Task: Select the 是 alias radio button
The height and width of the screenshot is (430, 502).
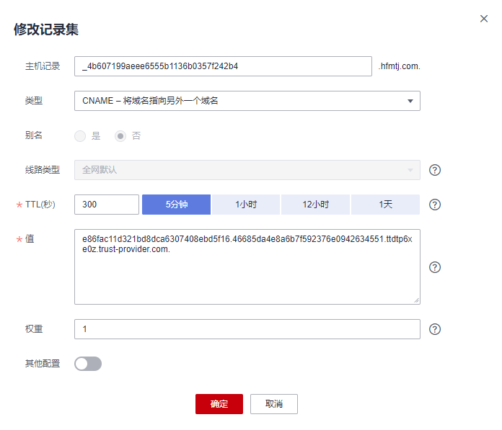Action: 80,136
